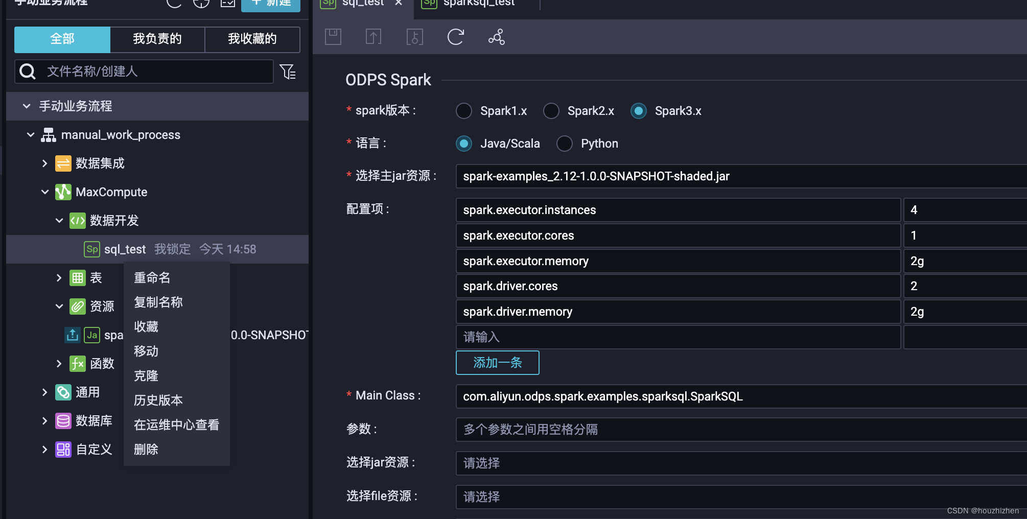Click the 数据集成 orange icon

(x=63, y=163)
